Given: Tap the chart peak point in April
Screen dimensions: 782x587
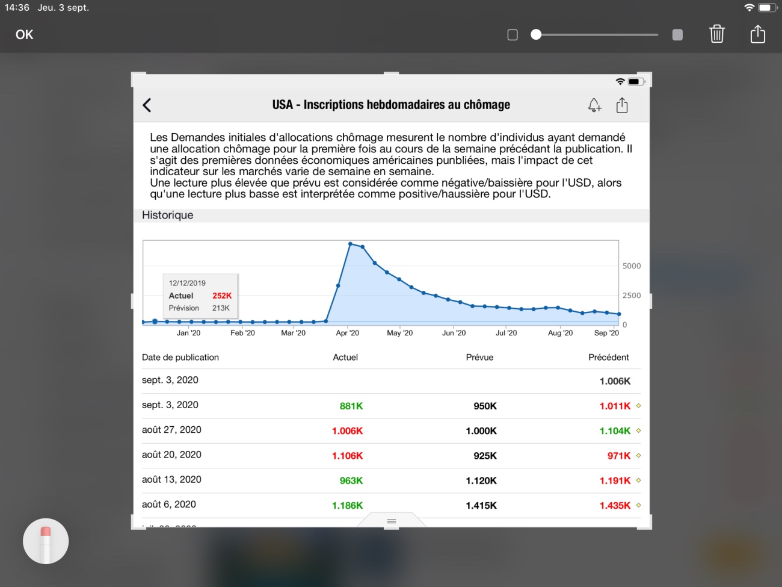Looking at the screenshot, I should coord(351,244).
